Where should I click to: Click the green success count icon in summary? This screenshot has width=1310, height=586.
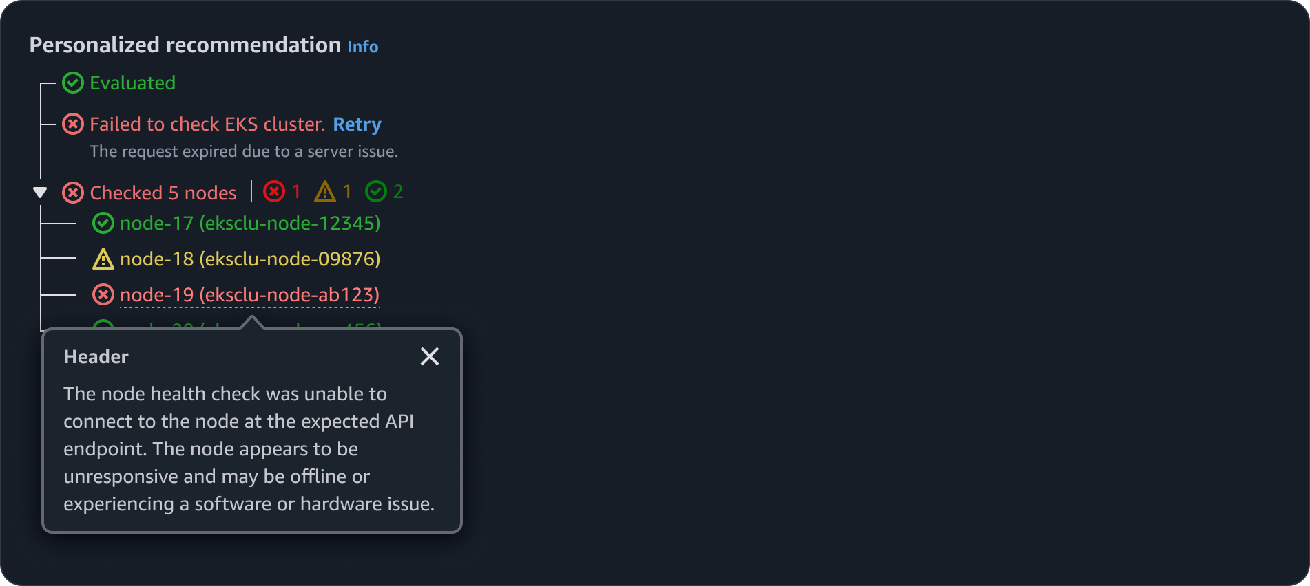coord(376,191)
